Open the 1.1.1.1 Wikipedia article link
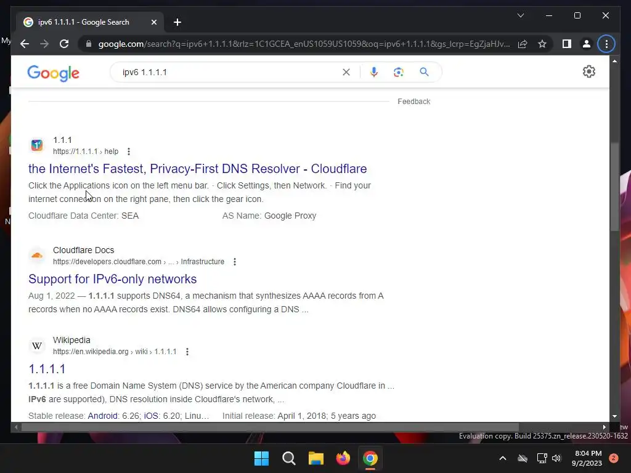 pyautogui.click(x=47, y=369)
